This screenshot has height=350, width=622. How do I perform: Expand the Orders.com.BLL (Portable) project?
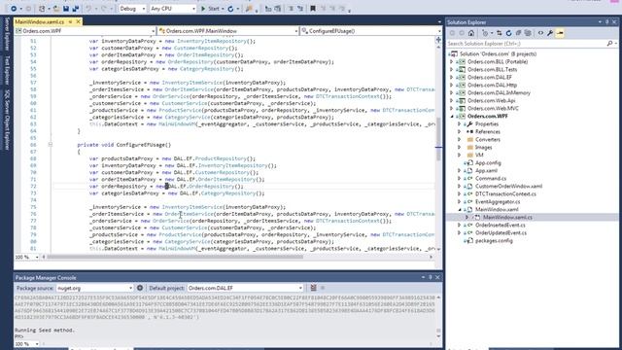tap(451, 62)
